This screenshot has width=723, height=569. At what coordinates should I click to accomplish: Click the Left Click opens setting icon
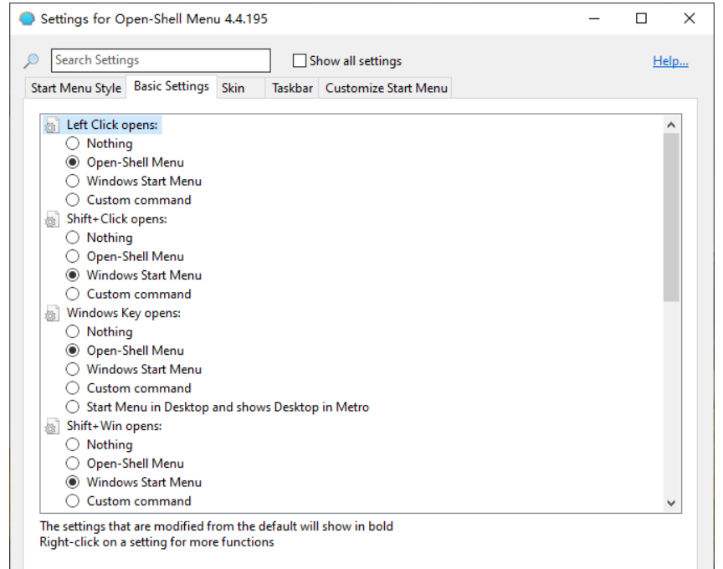[52, 126]
